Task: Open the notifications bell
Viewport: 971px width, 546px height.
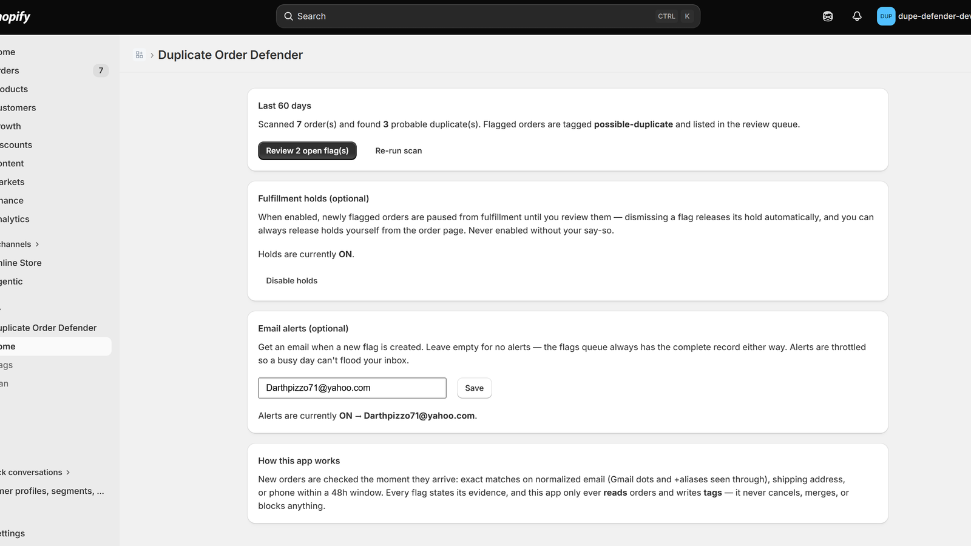Action: point(857,16)
